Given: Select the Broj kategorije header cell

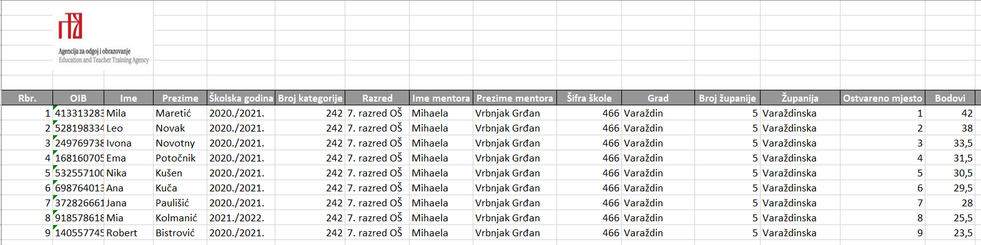Looking at the screenshot, I should point(310,98).
